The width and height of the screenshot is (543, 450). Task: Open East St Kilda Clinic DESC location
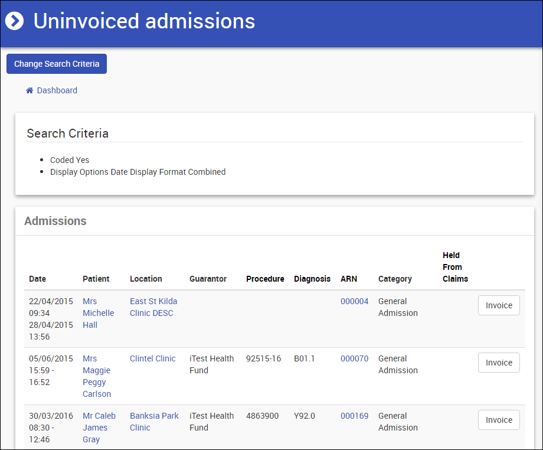[153, 307]
